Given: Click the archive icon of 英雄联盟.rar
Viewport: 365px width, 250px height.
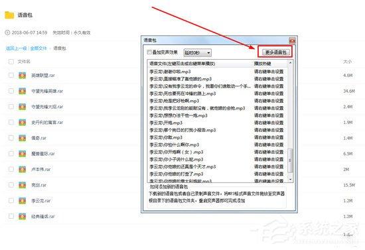Looking at the screenshot, I should [x=23, y=76].
